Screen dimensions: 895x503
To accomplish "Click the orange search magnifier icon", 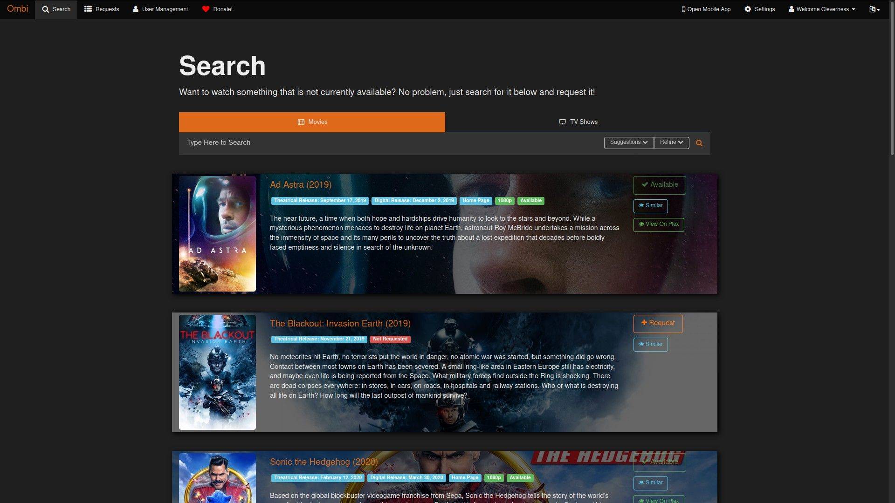I will click(699, 143).
